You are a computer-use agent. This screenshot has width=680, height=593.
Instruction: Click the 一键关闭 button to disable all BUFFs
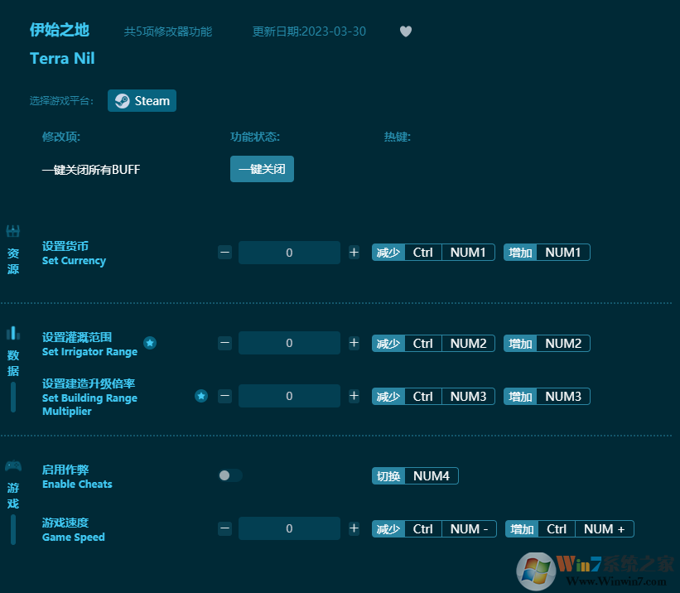[262, 169]
